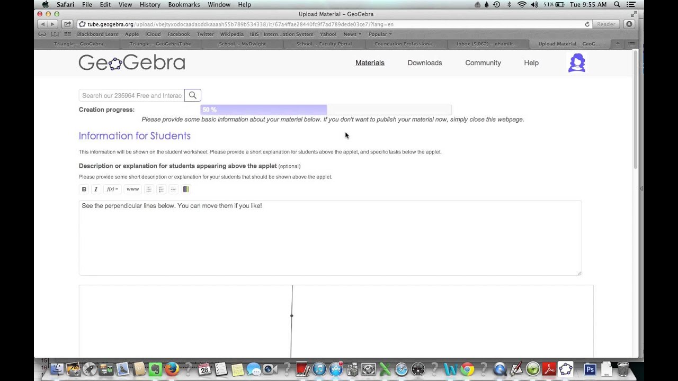Open the Popular bookmarks folder dropdown
The height and width of the screenshot is (381, 678).
coord(380,34)
